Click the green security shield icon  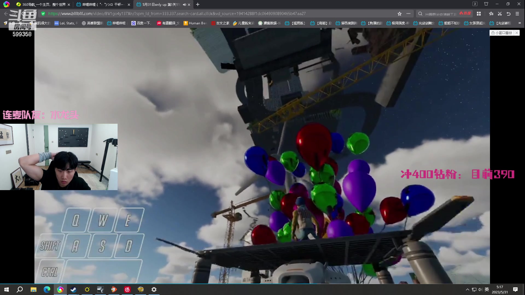pyautogui.click(x=43, y=14)
